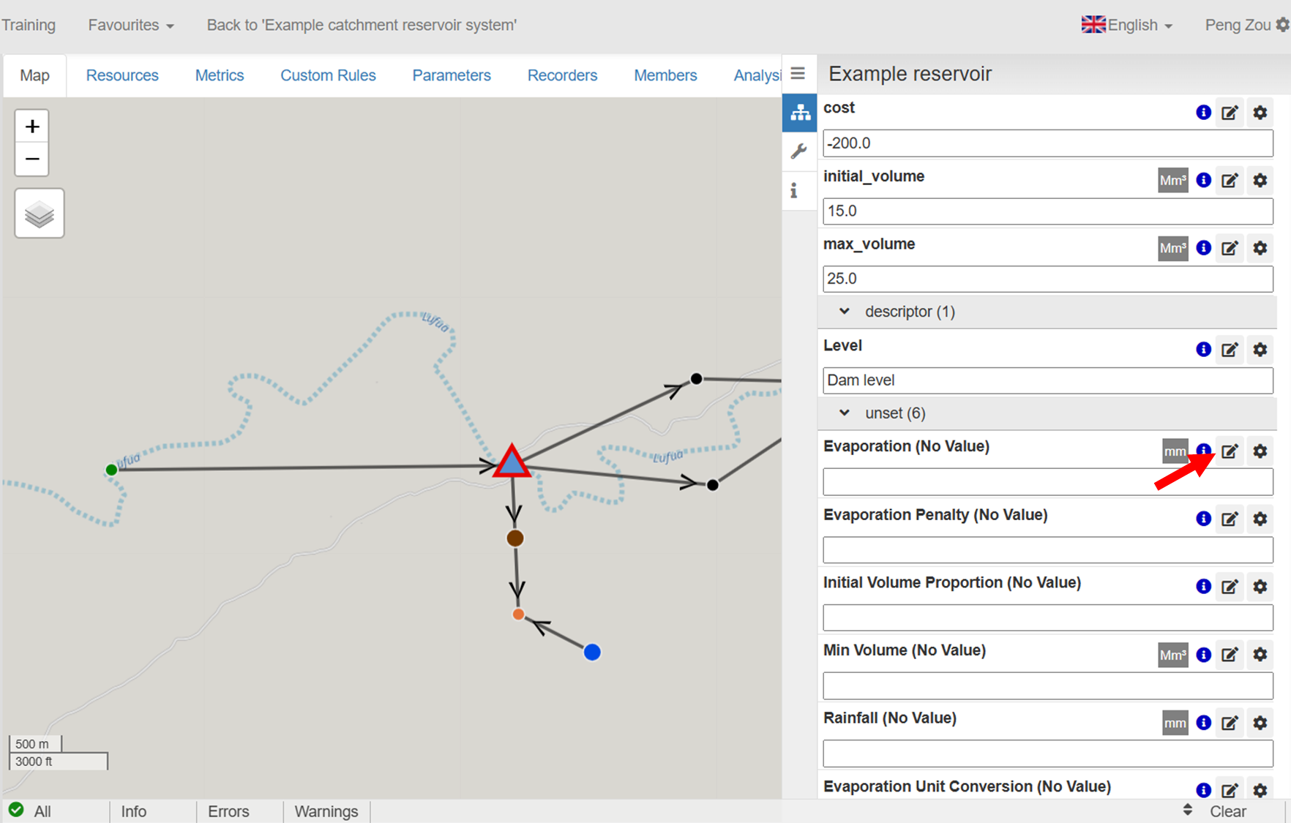Screen dimensions: 1291x823
Task: Click the map zoom out minus button
Action: pos(32,159)
